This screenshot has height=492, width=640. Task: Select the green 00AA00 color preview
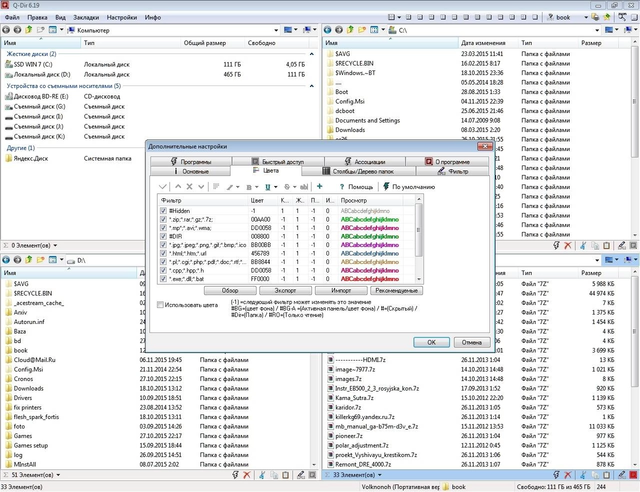(369, 219)
